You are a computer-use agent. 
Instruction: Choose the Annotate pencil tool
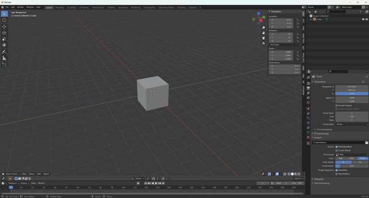pos(4,52)
